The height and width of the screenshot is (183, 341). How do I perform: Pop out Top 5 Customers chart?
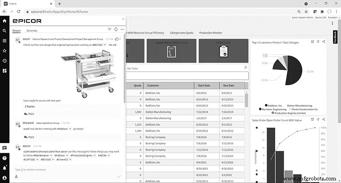tap(312, 42)
